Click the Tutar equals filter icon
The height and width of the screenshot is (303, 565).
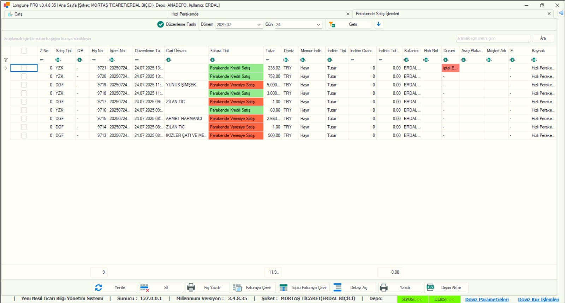pyautogui.click(x=268, y=60)
